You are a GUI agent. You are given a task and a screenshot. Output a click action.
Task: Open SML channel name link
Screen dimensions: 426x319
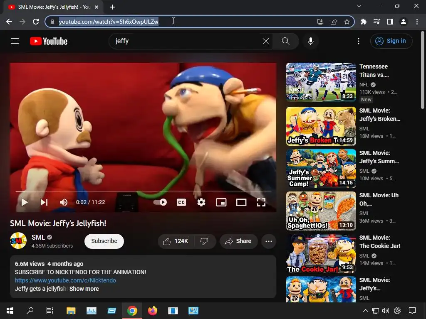tap(38, 237)
